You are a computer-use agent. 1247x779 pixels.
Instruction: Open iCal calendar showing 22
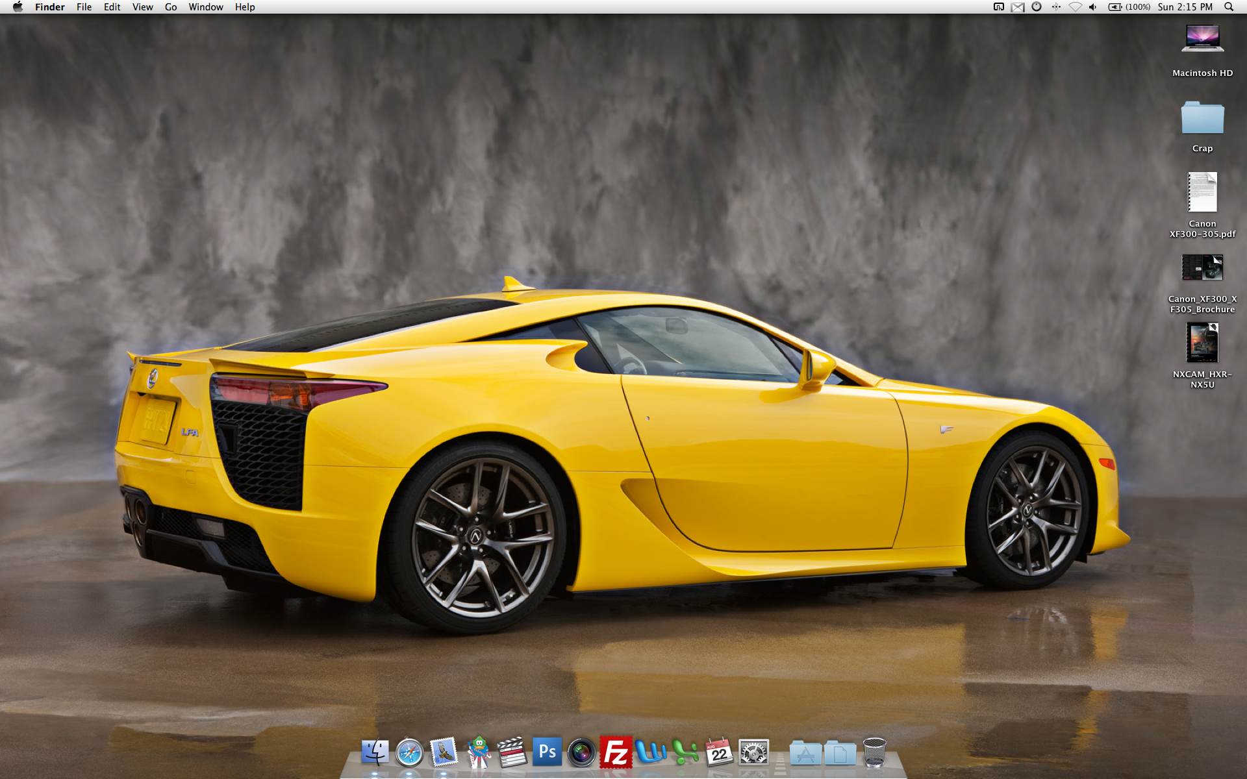click(719, 753)
